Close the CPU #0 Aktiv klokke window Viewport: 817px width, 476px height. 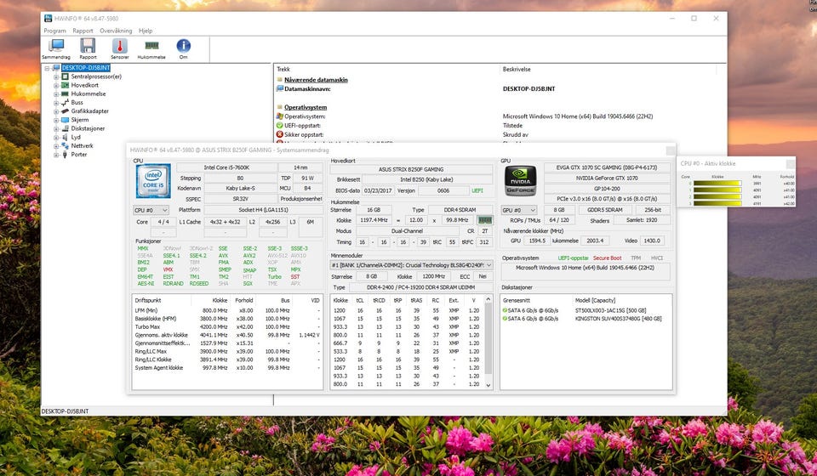(790, 163)
